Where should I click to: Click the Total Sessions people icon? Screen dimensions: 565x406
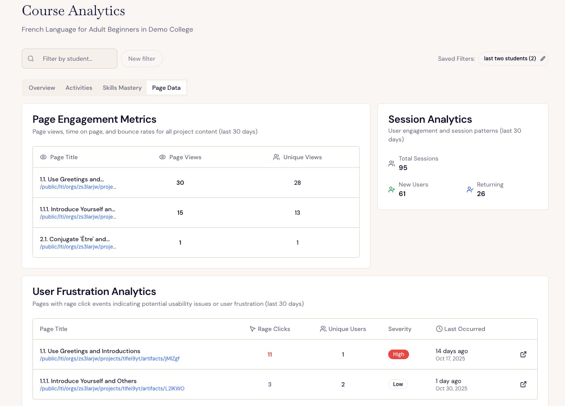click(392, 164)
